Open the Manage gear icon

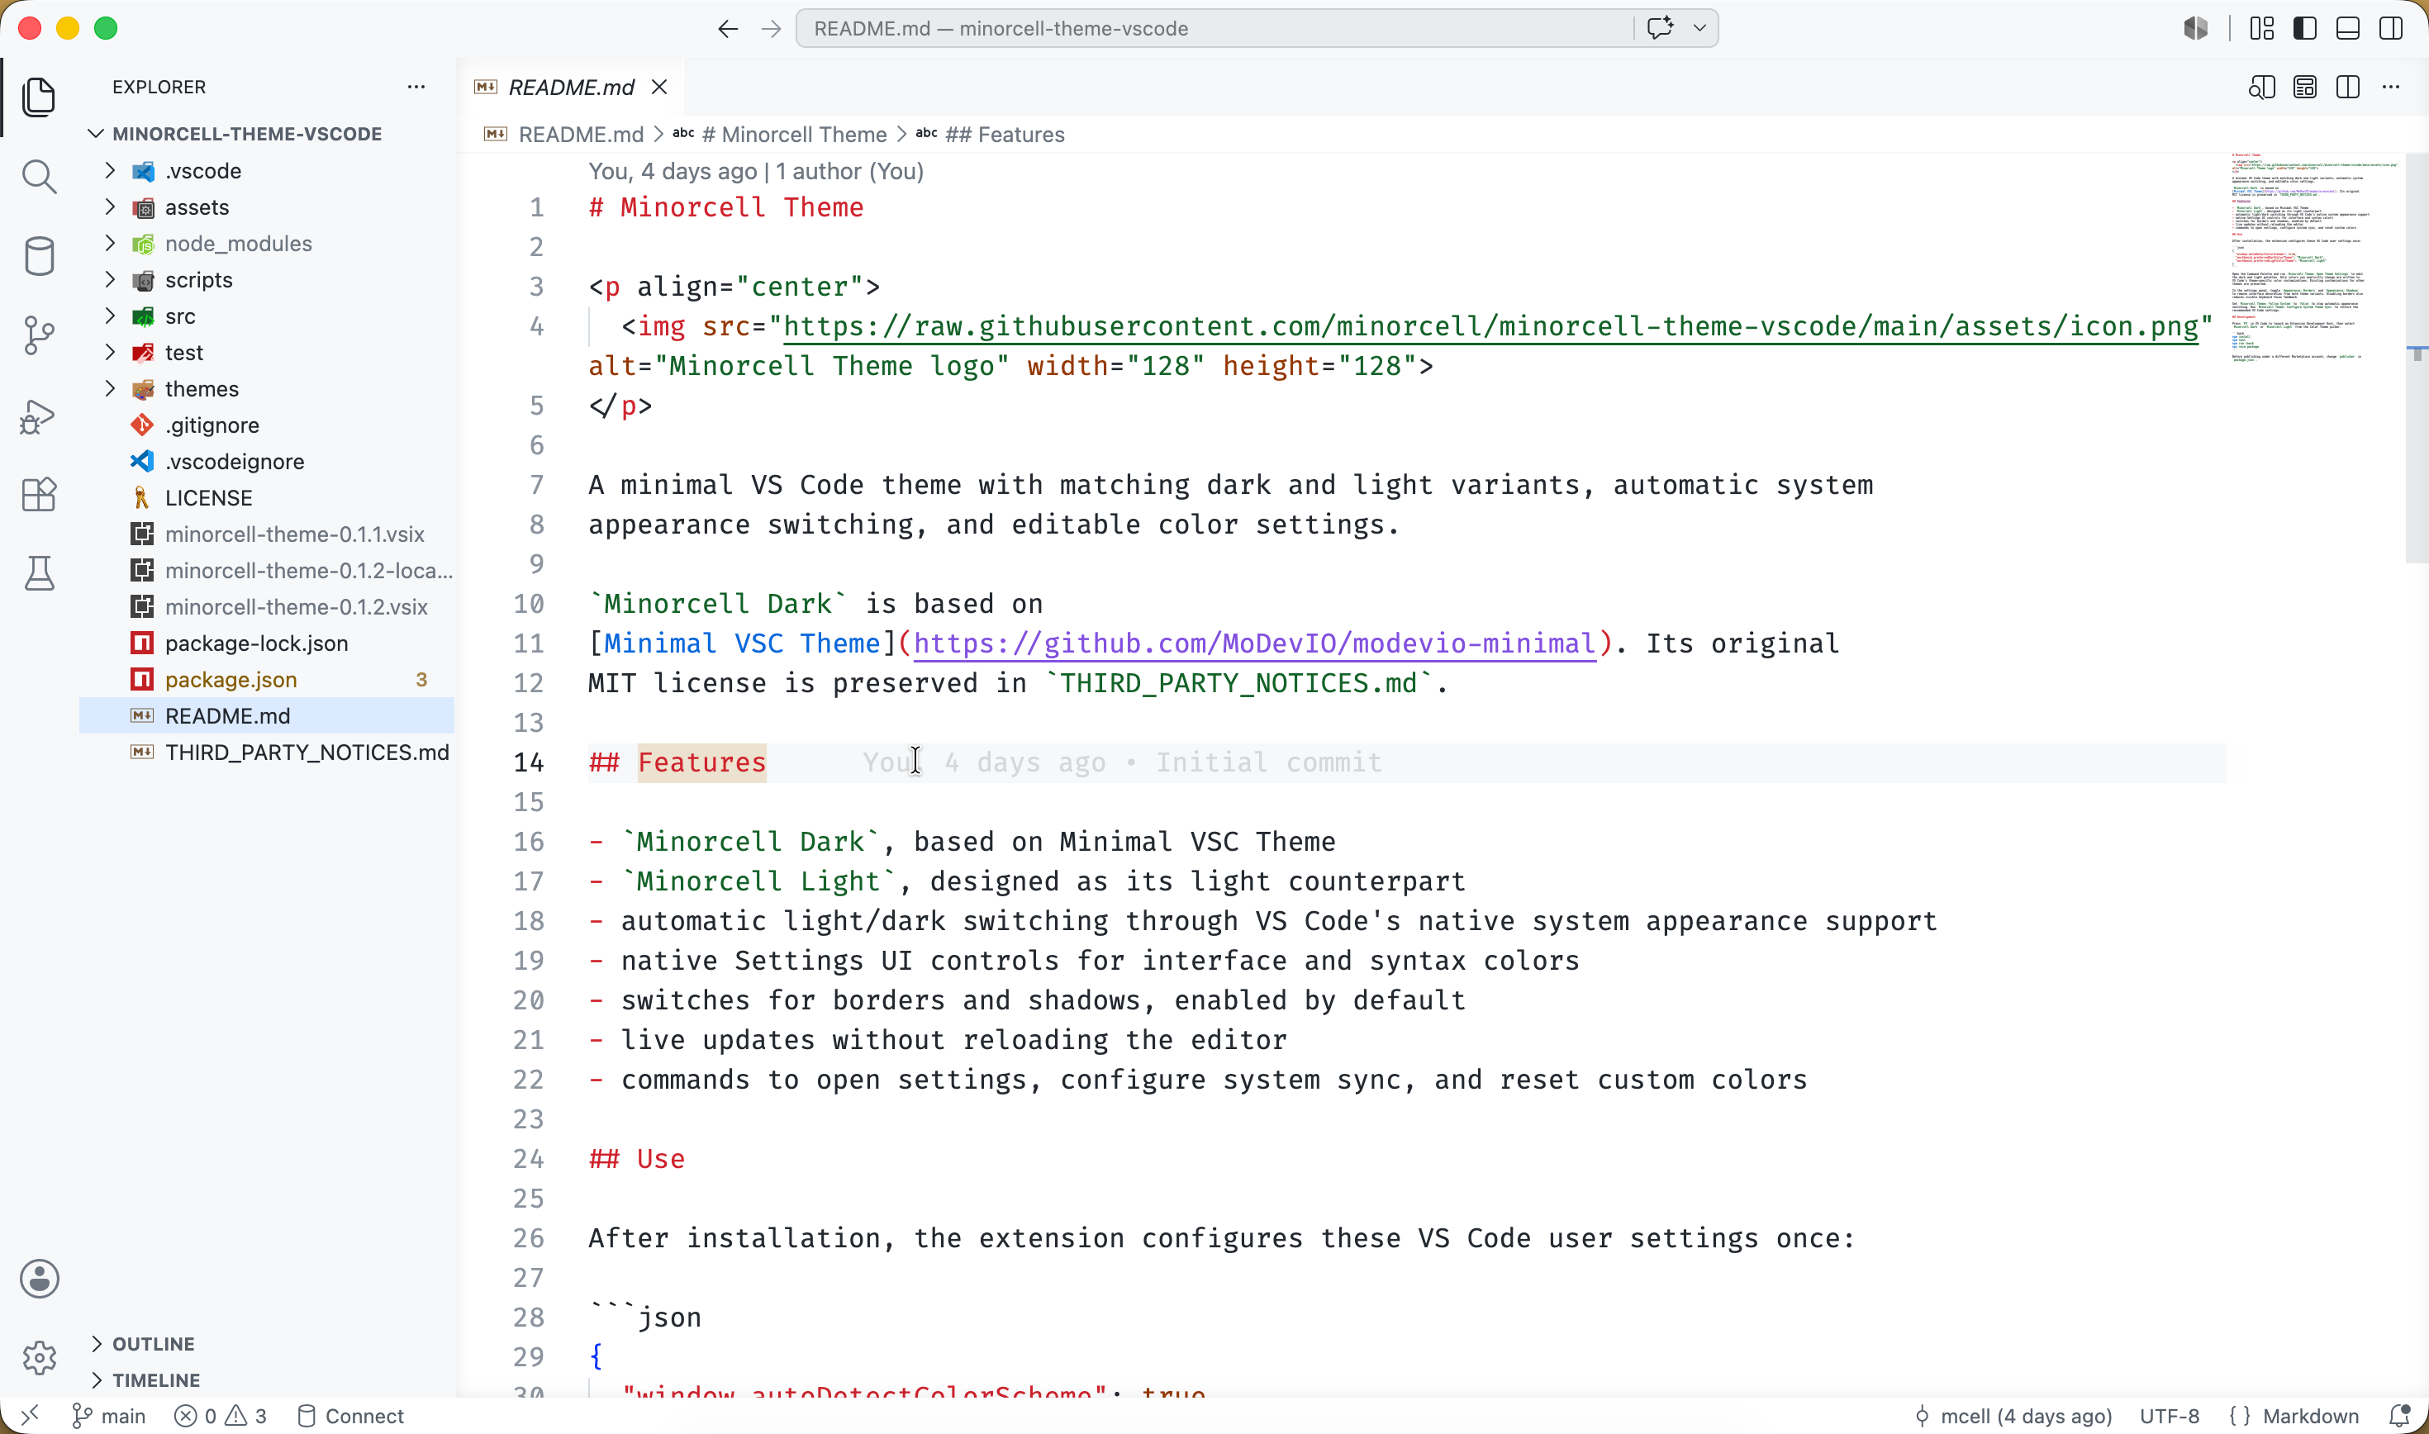tap(39, 1358)
